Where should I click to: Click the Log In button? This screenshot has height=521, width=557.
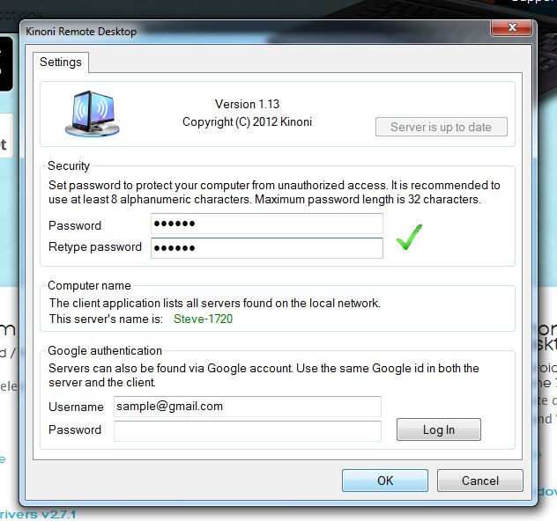click(x=438, y=429)
